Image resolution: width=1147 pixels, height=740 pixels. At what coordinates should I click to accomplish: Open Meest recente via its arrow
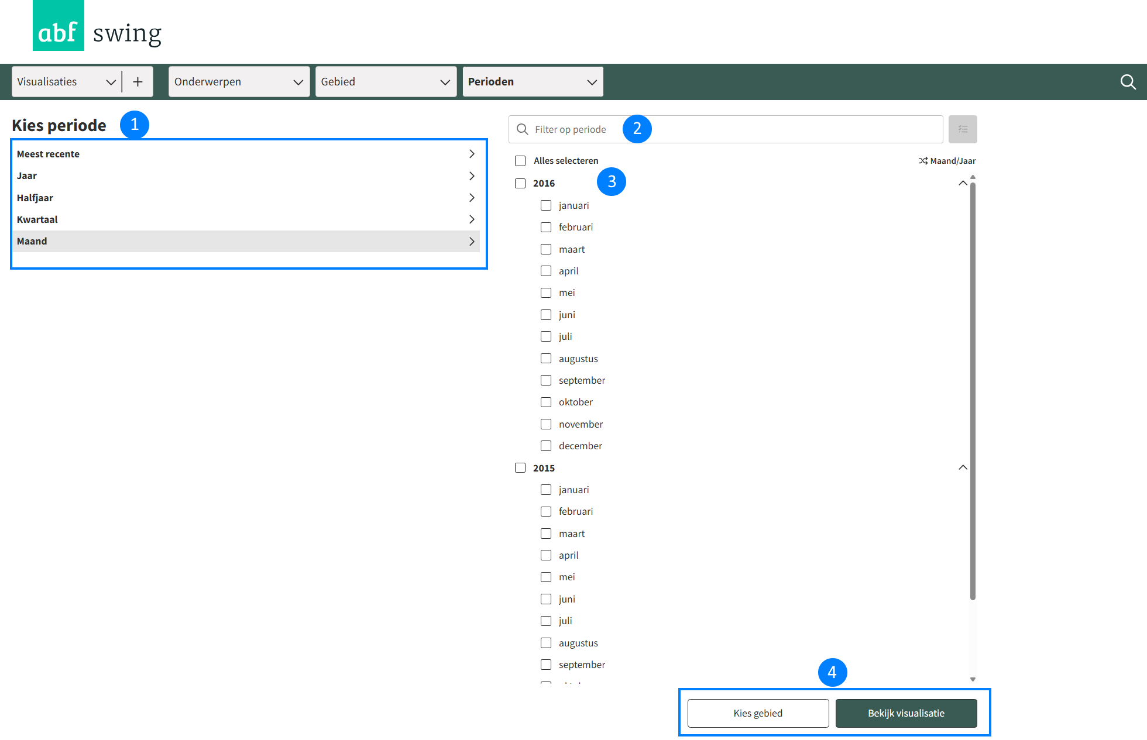coord(472,154)
